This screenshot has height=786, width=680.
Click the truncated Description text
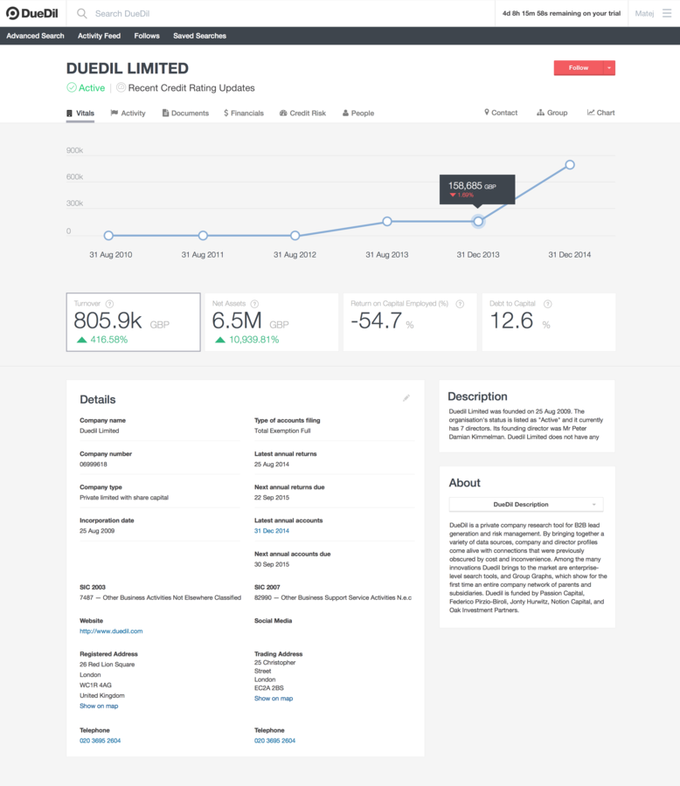click(x=526, y=424)
